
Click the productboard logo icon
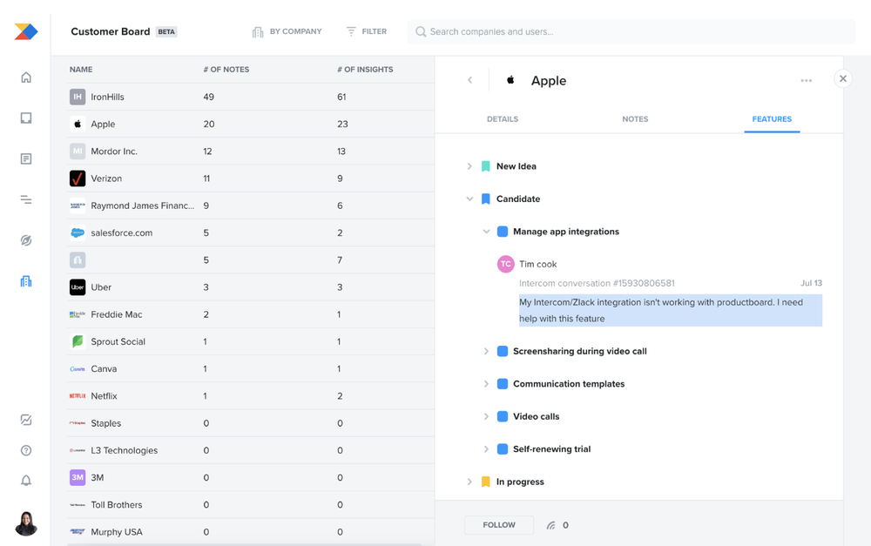[x=26, y=31]
